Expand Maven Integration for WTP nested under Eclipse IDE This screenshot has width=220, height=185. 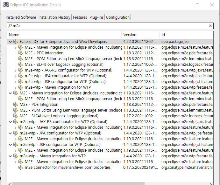coord(15,88)
